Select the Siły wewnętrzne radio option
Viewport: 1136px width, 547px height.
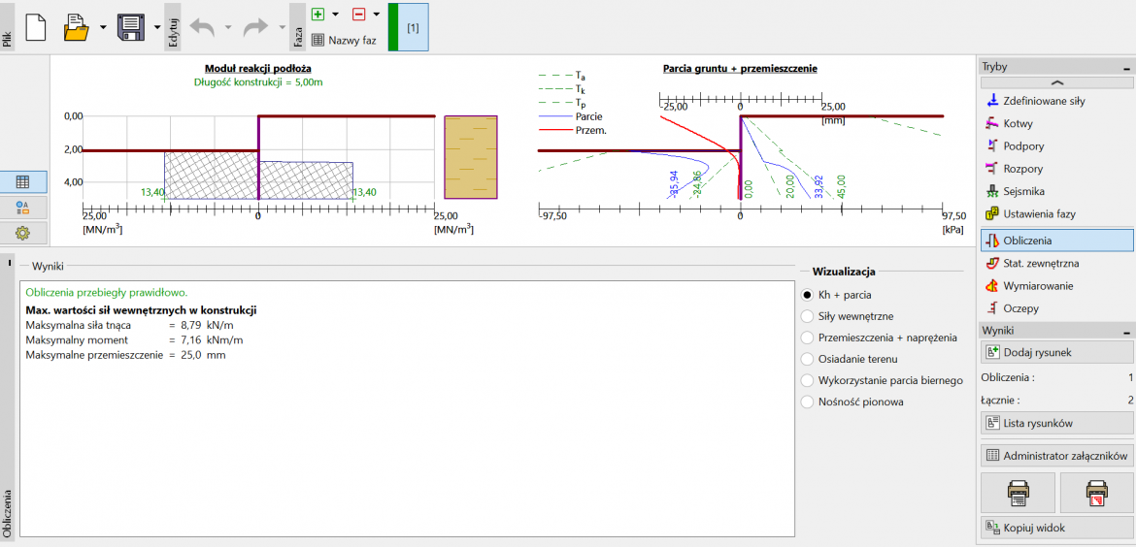click(807, 316)
